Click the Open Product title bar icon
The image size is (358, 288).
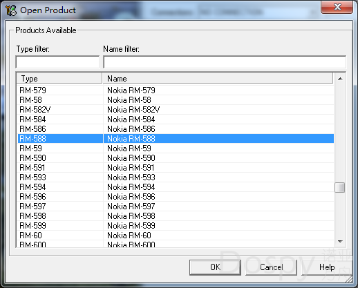(x=11, y=10)
